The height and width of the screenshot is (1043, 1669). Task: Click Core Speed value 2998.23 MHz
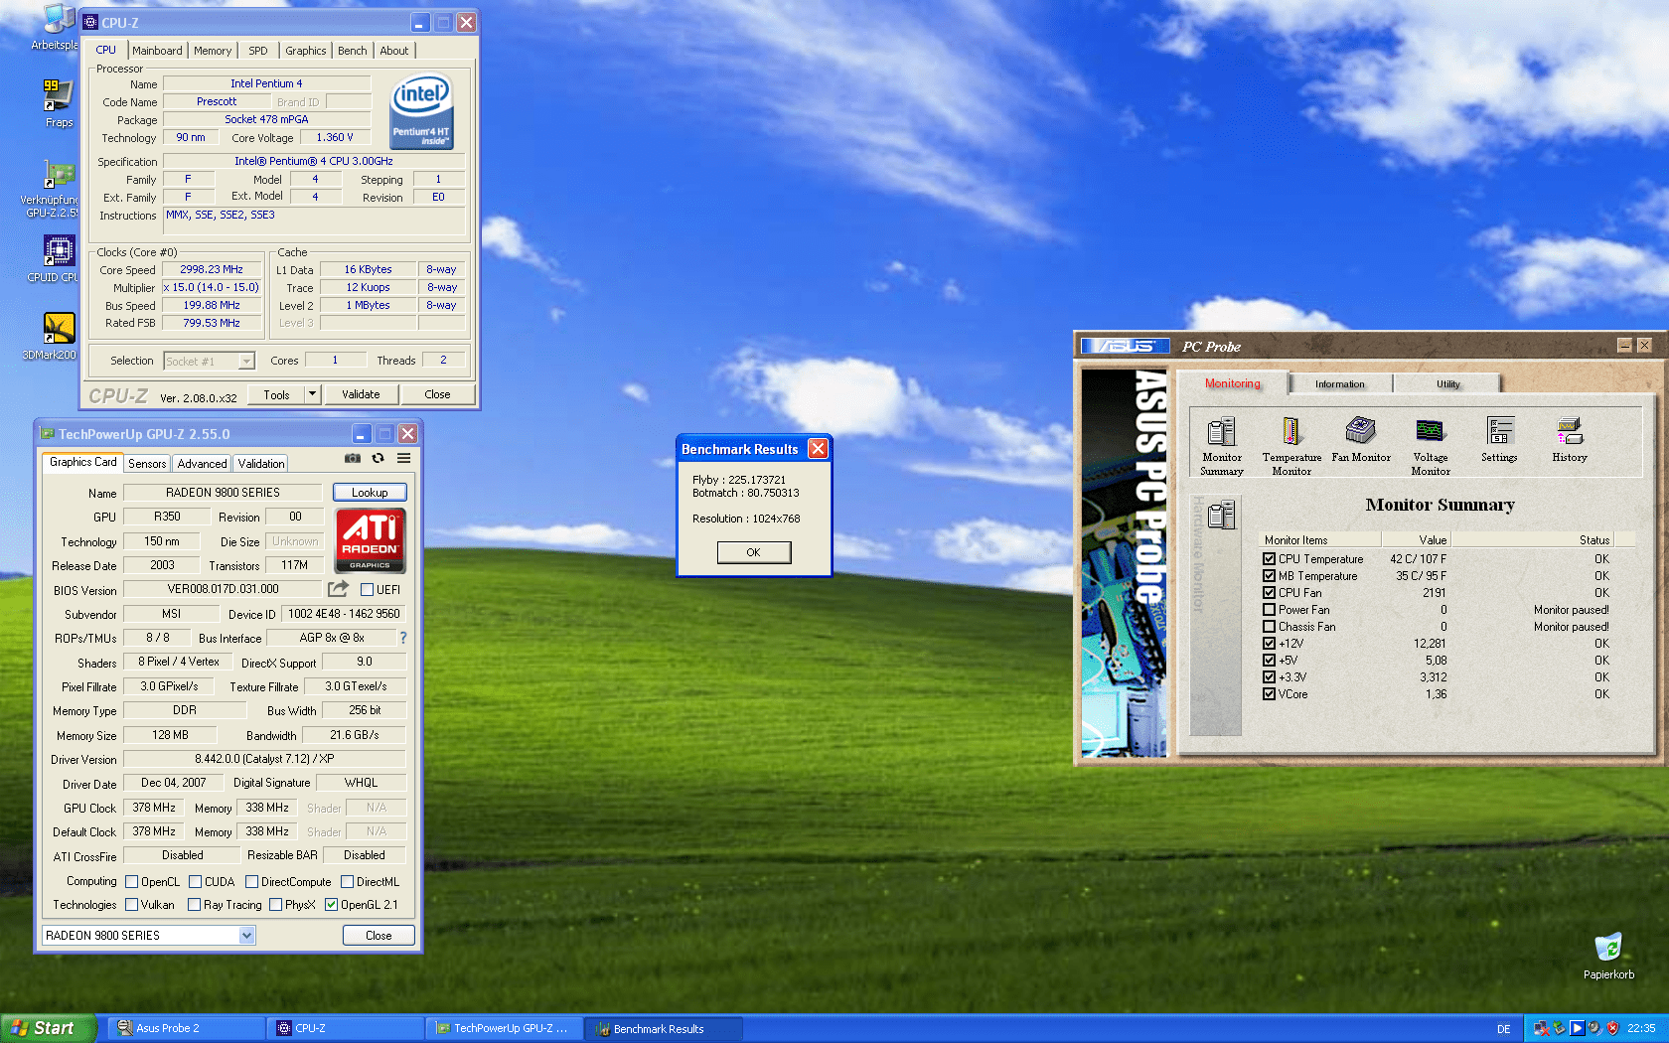pyautogui.click(x=212, y=269)
